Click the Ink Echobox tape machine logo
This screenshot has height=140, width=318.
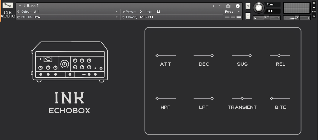[70, 62]
